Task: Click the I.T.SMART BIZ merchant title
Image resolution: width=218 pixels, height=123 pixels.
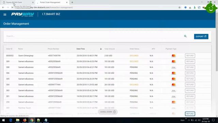Action: 51,14
